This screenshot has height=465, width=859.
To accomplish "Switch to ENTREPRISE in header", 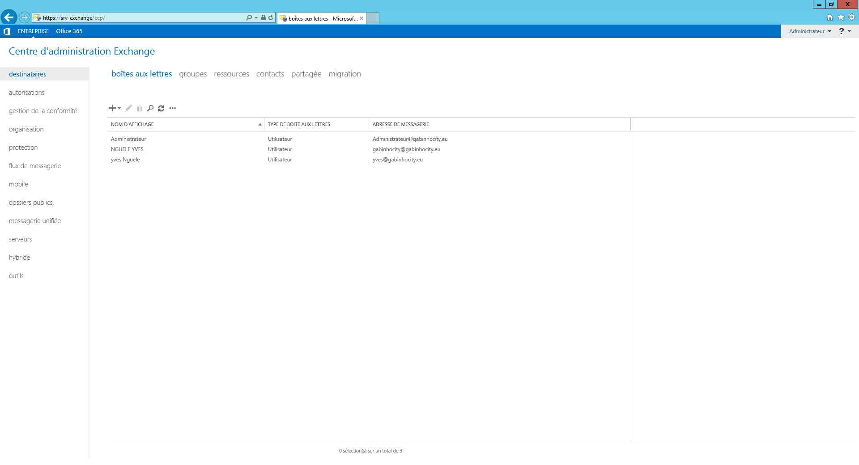I will tap(34, 31).
